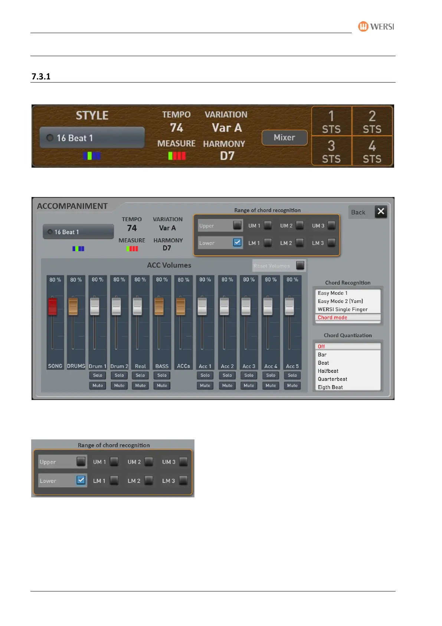Solo the Acc 1 track
The height and width of the screenshot is (626, 442).
click(205, 375)
